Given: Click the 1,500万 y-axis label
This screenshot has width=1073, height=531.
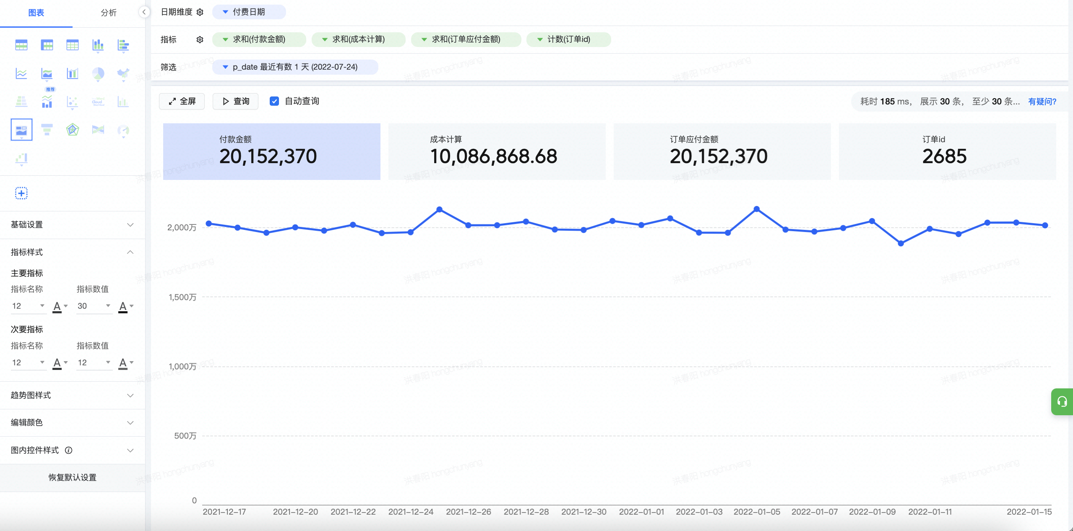Looking at the screenshot, I should click(182, 297).
